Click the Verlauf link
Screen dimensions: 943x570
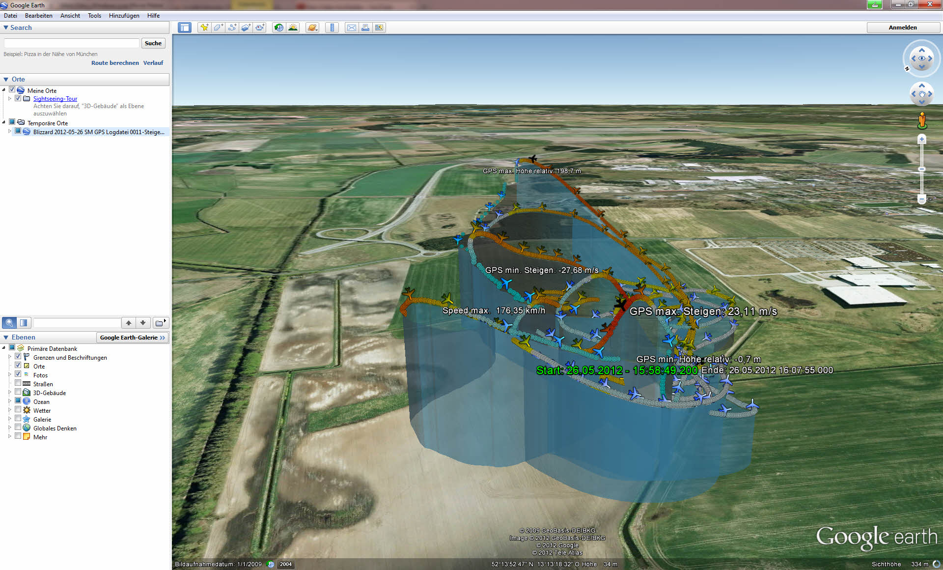tap(153, 63)
